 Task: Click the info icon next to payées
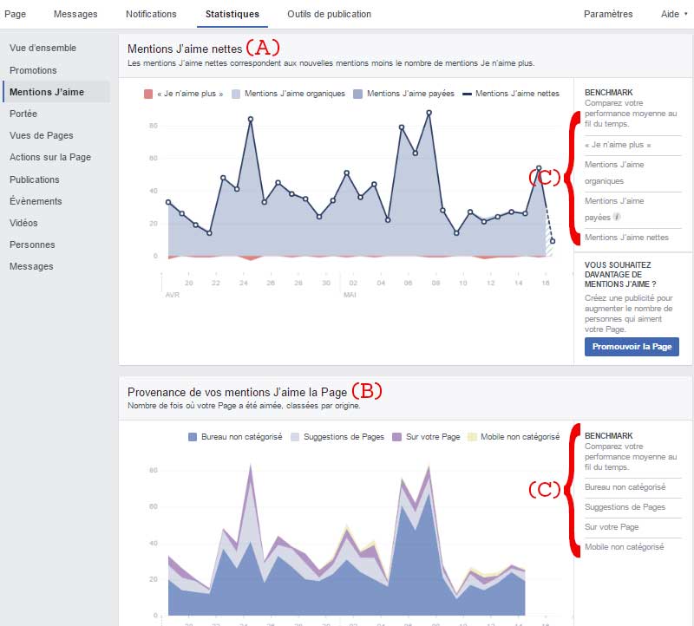pyautogui.click(x=617, y=217)
